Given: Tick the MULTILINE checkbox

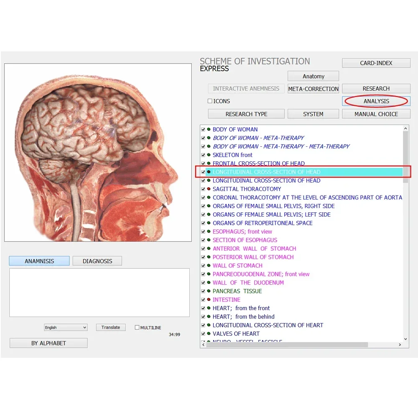Looking at the screenshot, I should click(x=137, y=327).
